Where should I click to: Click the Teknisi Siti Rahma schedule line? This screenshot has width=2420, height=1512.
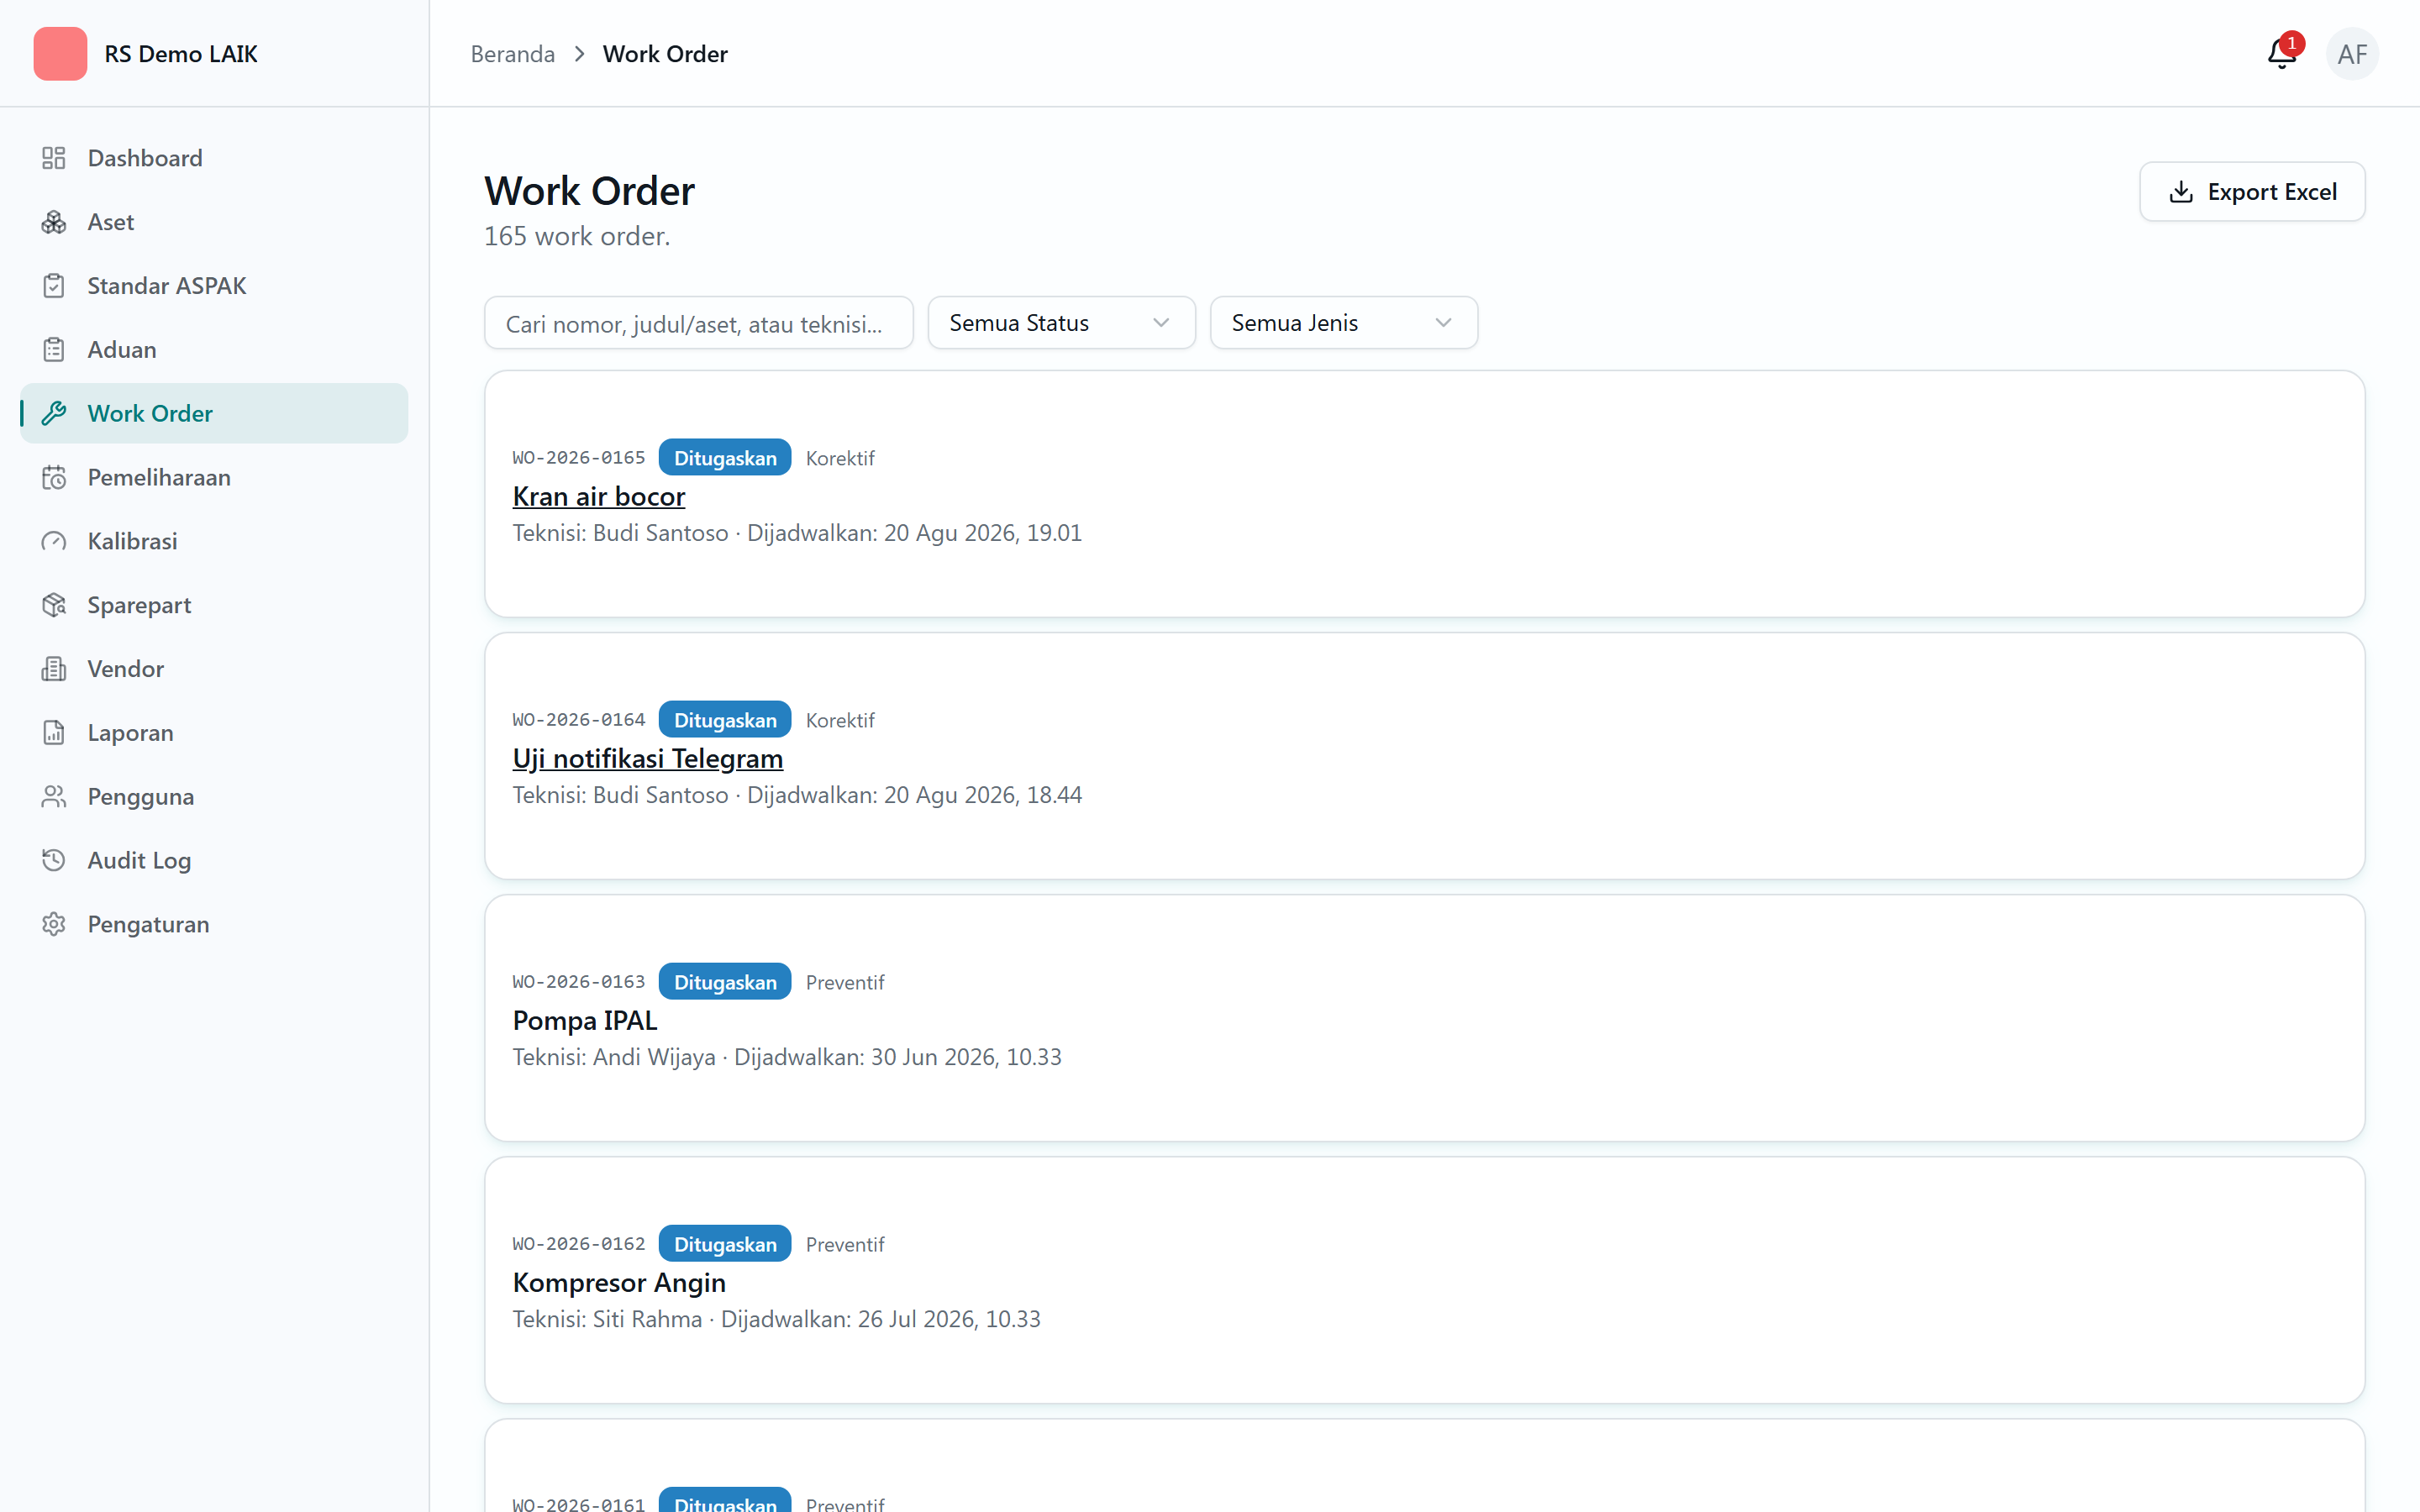pos(776,1319)
